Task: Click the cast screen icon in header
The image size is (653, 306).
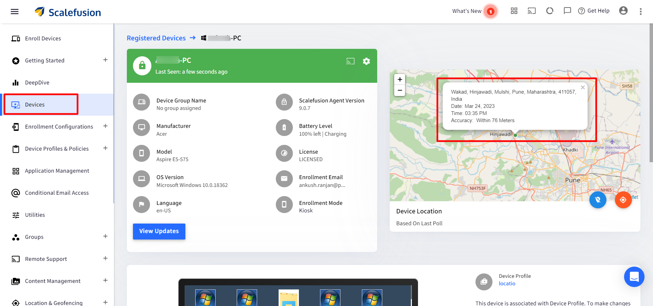Action: 532,11
